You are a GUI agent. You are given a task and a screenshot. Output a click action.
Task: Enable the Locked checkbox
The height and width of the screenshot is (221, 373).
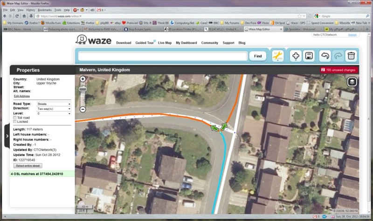(15, 121)
